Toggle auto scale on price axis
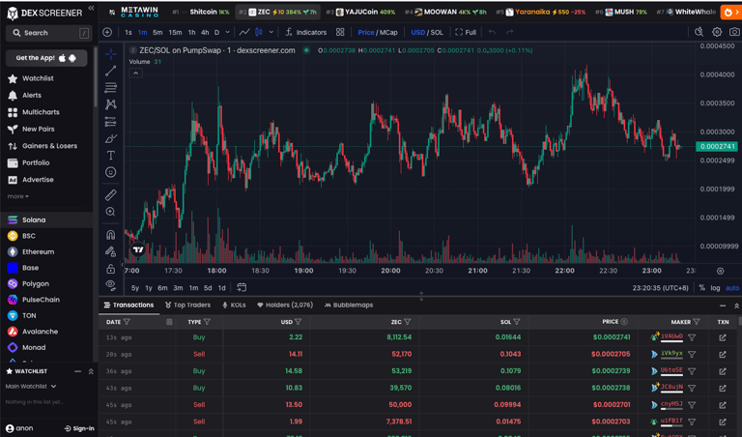The width and height of the screenshot is (742, 437). 731,288
